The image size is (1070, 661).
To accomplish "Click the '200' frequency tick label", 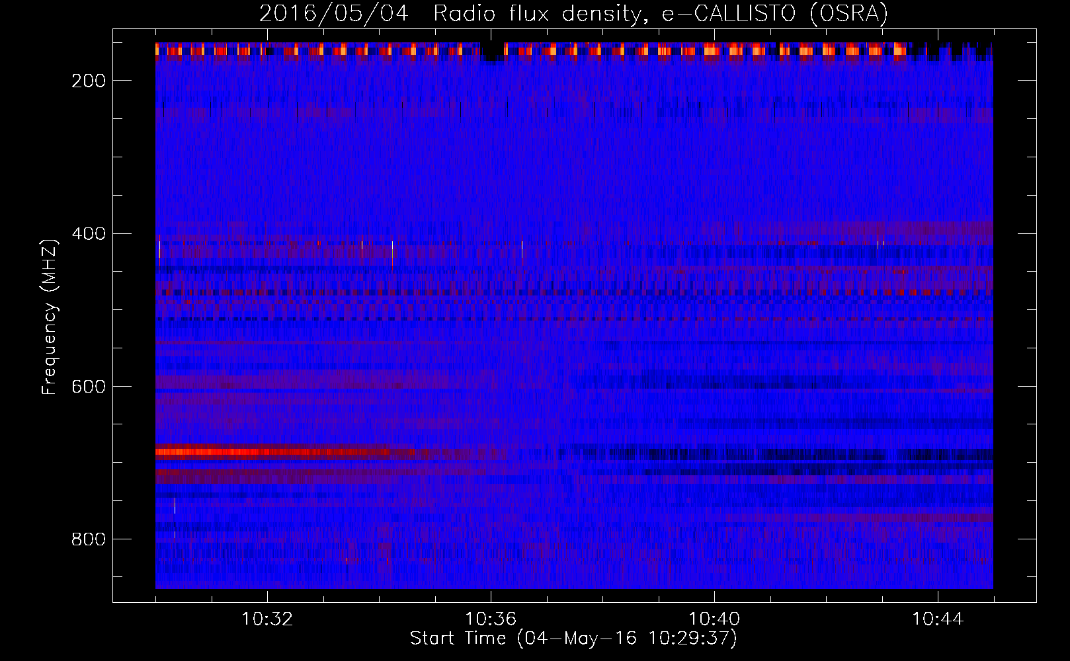I will (x=89, y=81).
